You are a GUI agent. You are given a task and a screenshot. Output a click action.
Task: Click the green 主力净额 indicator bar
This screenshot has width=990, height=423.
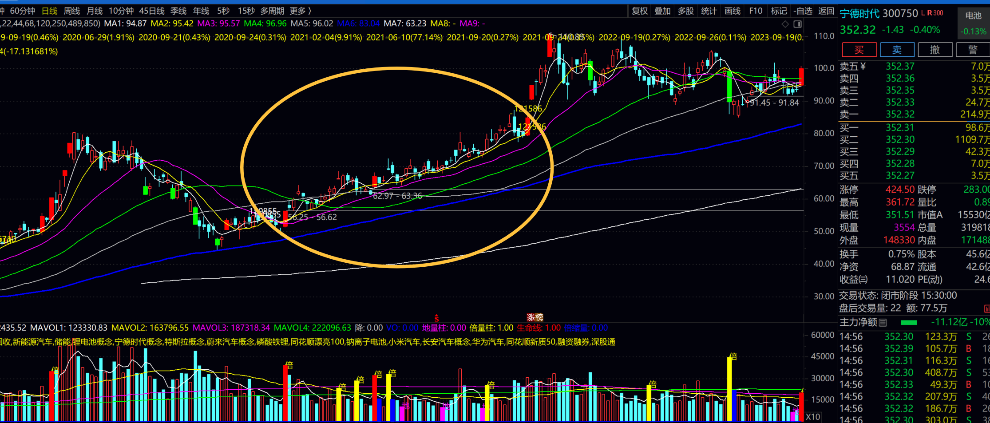tap(909, 323)
